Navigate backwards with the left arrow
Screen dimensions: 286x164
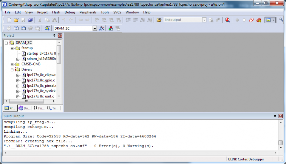[x=81, y=20]
